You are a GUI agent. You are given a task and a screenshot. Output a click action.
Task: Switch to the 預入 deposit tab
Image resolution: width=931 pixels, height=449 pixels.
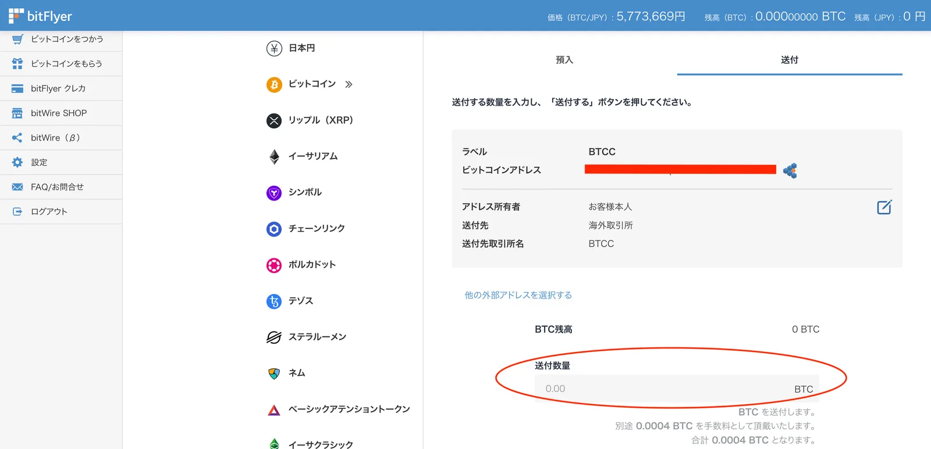(564, 60)
